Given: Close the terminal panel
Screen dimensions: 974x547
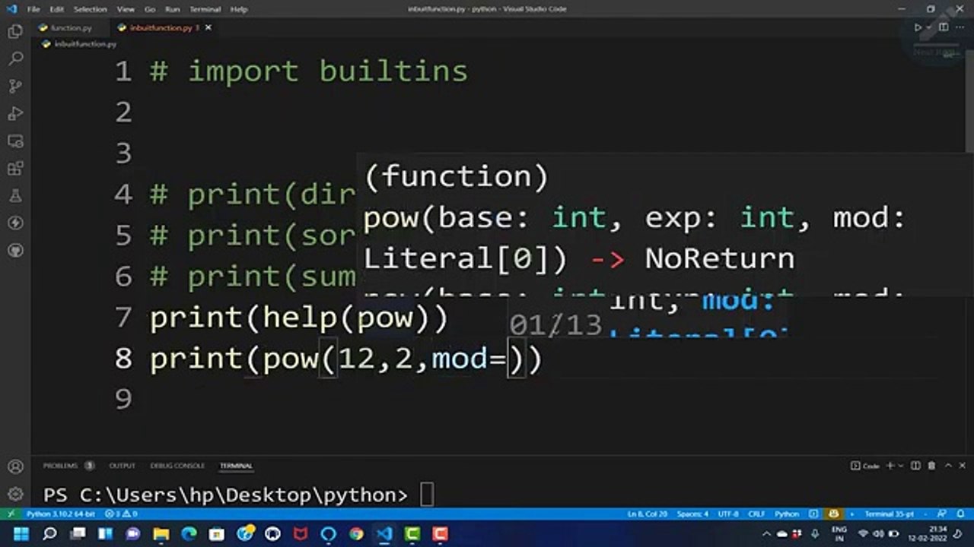Looking at the screenshot, I should pyautogui.click(x=963, y=466).
